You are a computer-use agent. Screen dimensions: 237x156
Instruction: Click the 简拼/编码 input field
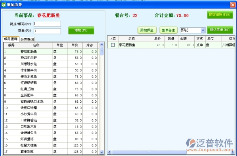(x=47, y=24)
